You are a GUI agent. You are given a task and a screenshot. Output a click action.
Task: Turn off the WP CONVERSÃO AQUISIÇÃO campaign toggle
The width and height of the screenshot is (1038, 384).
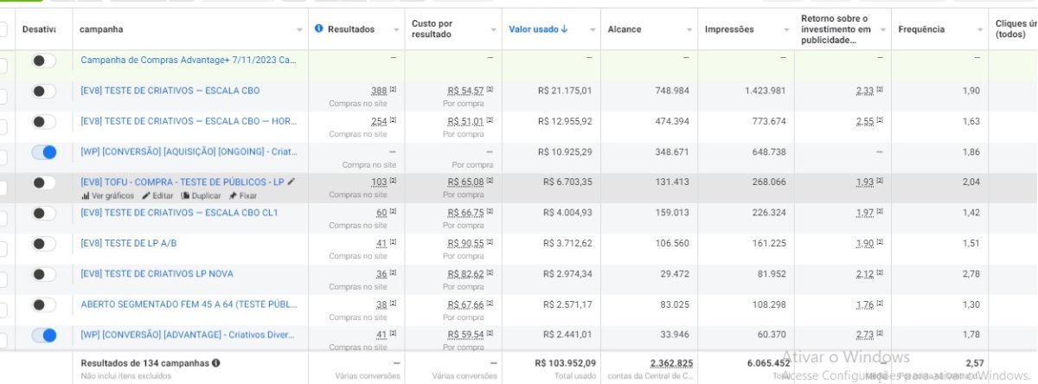[43, 152]
